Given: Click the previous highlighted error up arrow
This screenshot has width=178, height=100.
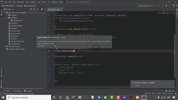Looking at the screenshot, I should pos(171,13).
